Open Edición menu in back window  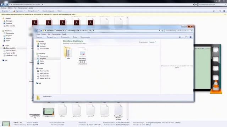10,8
